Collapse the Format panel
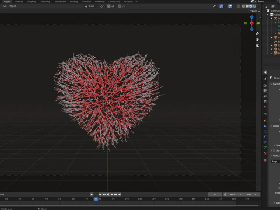The image size is (280, 210). point(272,84)
